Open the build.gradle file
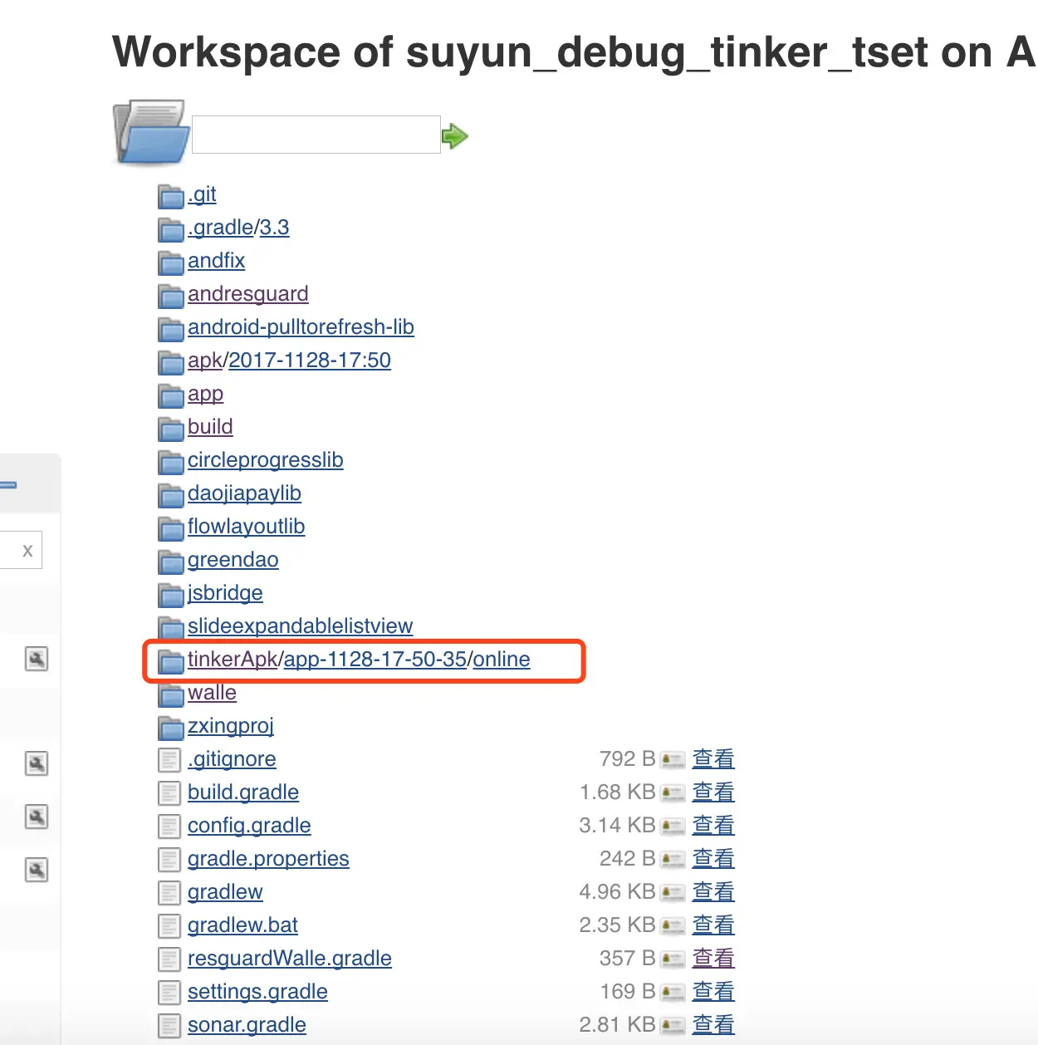Image resolution: width=1038 pixels, height=1045 pixels. 243,792
